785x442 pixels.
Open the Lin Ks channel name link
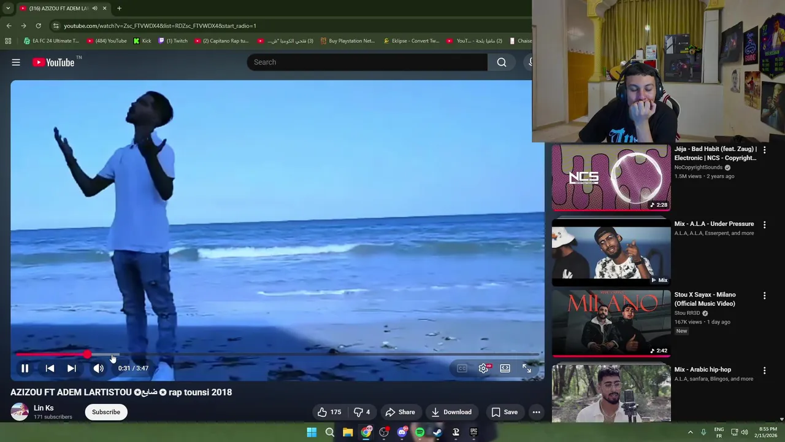[44, 408]
